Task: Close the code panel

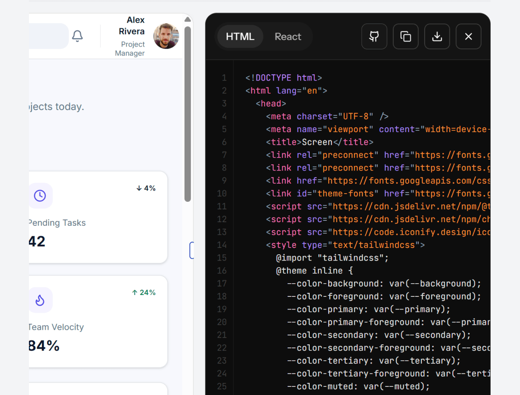Action: click(468, 37)
